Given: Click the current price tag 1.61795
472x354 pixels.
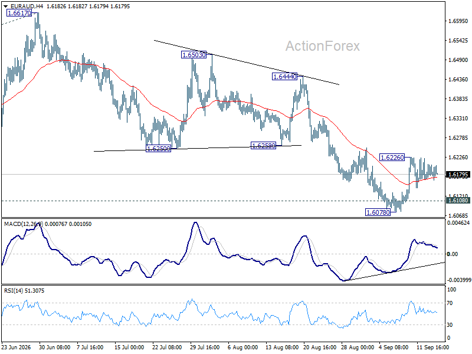Looking at the screenshot, I should [x=458, y=175].
